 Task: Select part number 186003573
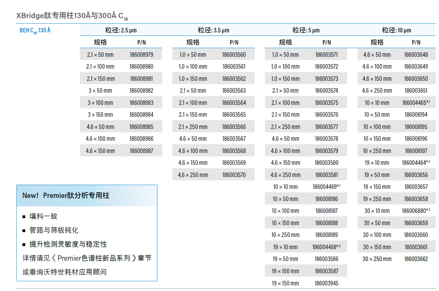[327, 79]
